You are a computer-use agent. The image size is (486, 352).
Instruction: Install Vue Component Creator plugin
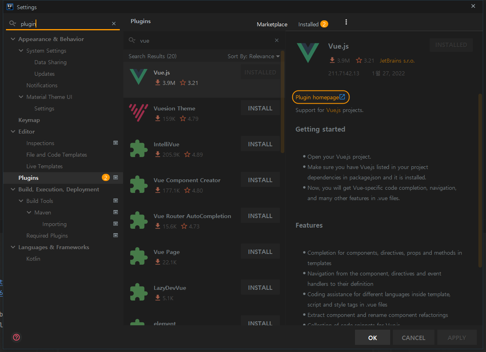[x=260, y=180]
